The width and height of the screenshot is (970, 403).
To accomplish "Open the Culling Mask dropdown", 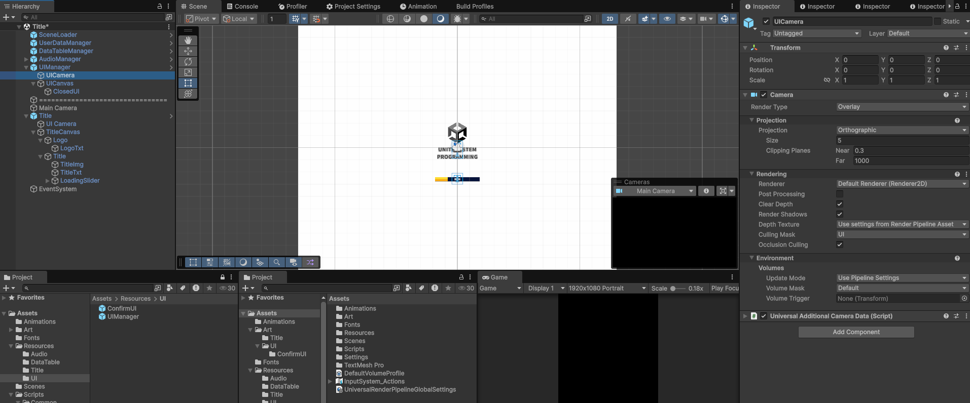I will click(x=903, y=234).
